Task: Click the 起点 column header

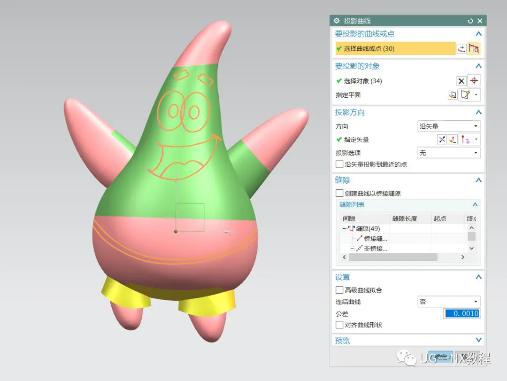Action: 448,218
